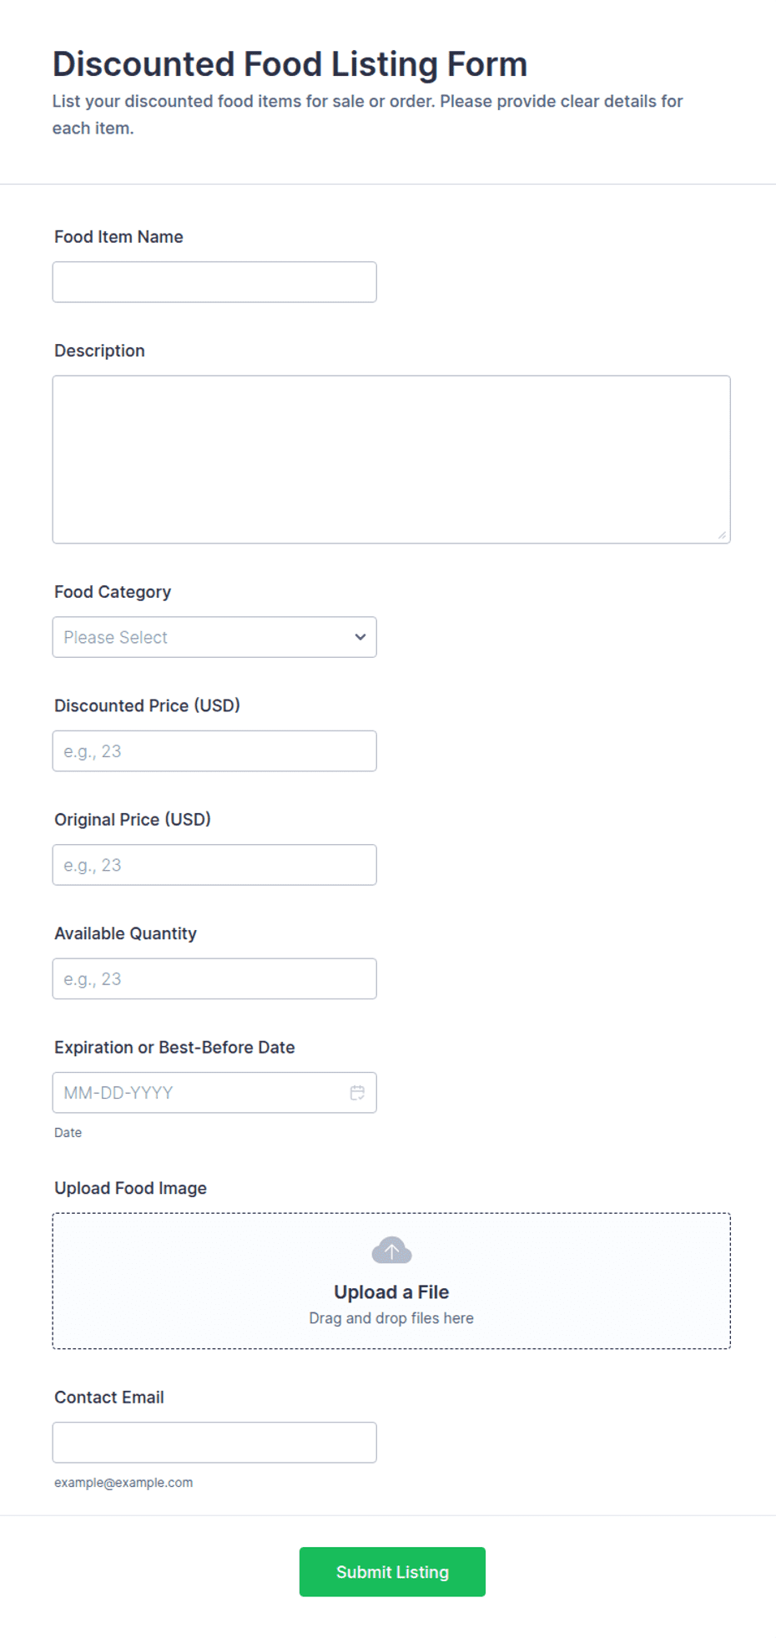Click the Discounted Food Listing Form heading

click(290, 64)
